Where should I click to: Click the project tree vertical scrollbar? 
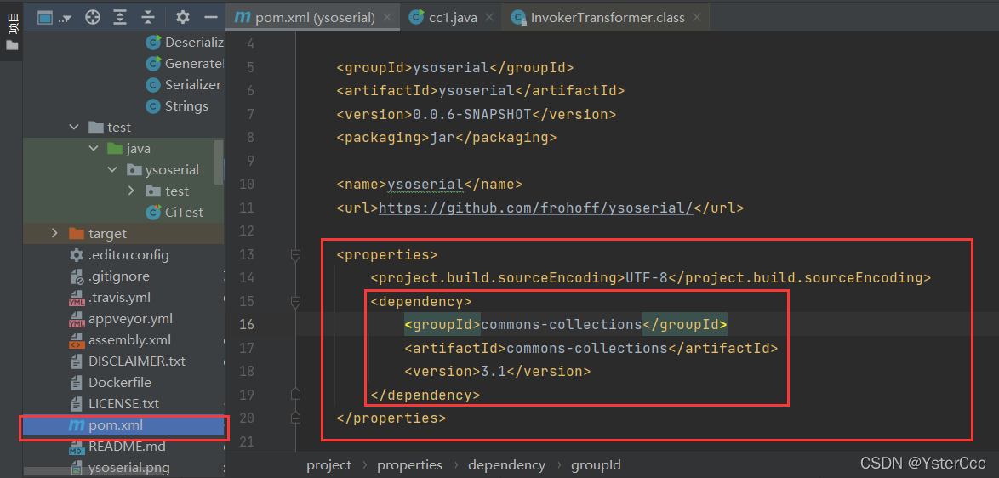(x=220, y=161)
